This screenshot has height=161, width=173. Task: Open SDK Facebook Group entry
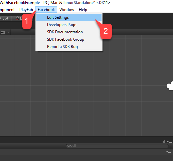69,39
